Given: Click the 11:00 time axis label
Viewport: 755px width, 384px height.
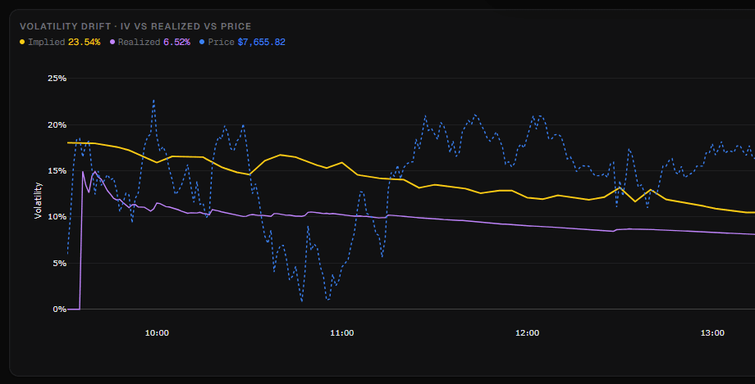Looking at the screenshot, I should pos(342,333).
